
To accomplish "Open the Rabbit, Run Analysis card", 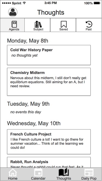I will coord(49,162).
